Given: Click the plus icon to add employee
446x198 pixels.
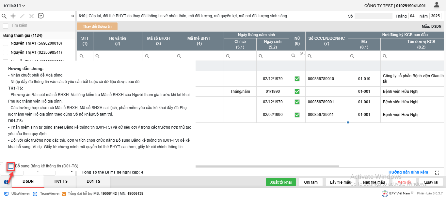Looking at the screenshot, I should (13, 16).
